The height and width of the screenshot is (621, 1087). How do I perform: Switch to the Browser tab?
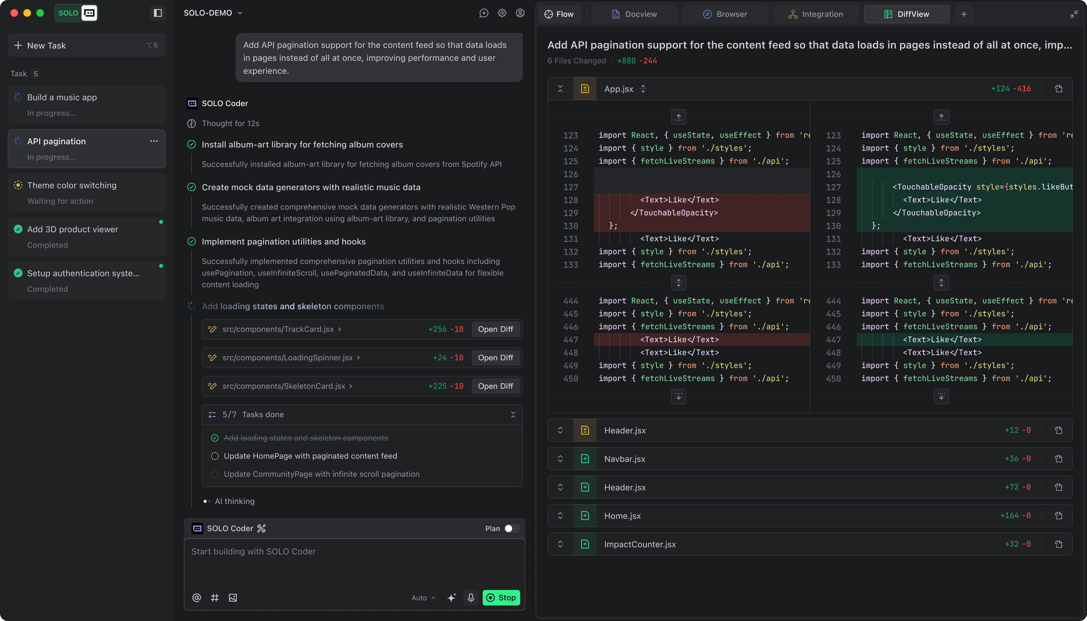(725, 14)
